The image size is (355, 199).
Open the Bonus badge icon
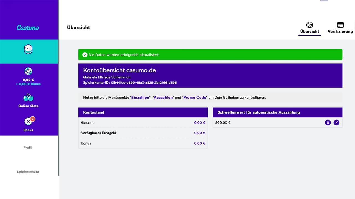coord(28,121)
